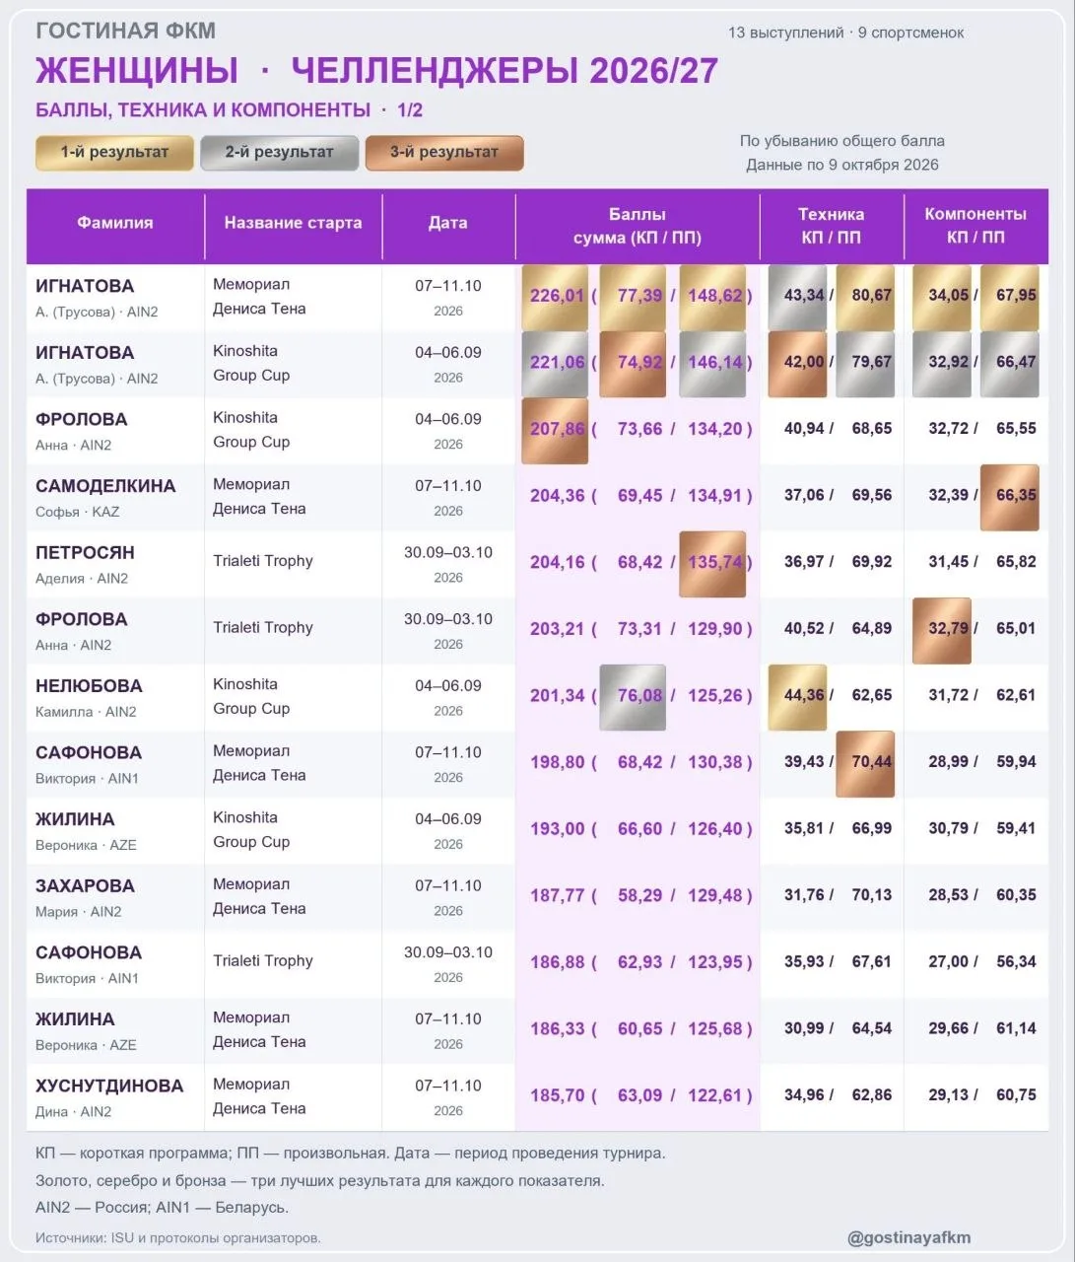The image size is (1075, 1262).
Task: Click 'Trialeti Trophy' in the ПЕТРОСЯН row
Action: pyautogui.click(x=263, y=561)
